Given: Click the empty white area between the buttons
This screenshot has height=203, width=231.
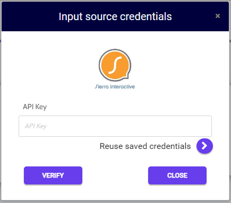Looking at the screenshot, I should tap(115, 175).
